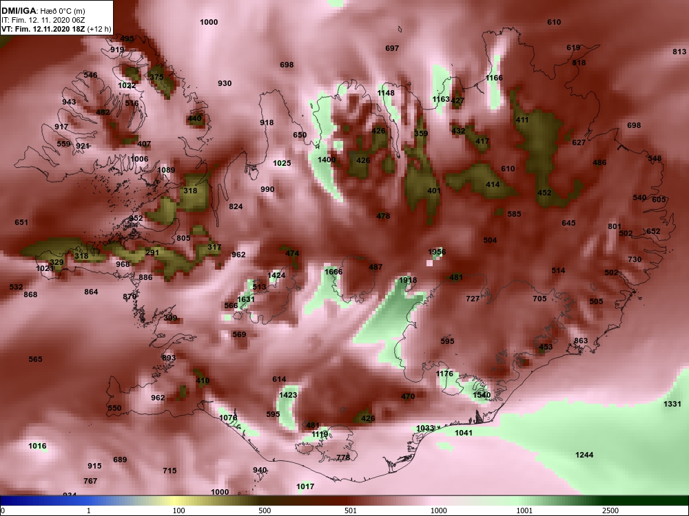Click the map value 1017
The height and width of the screenshot is (516, 689).
coord(305,486)
